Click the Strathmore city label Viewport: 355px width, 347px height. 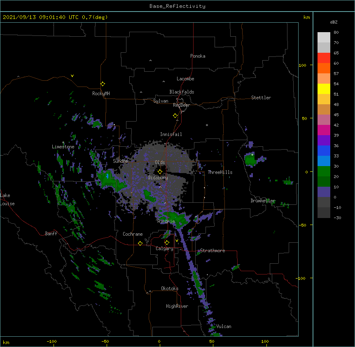point(213,251)
